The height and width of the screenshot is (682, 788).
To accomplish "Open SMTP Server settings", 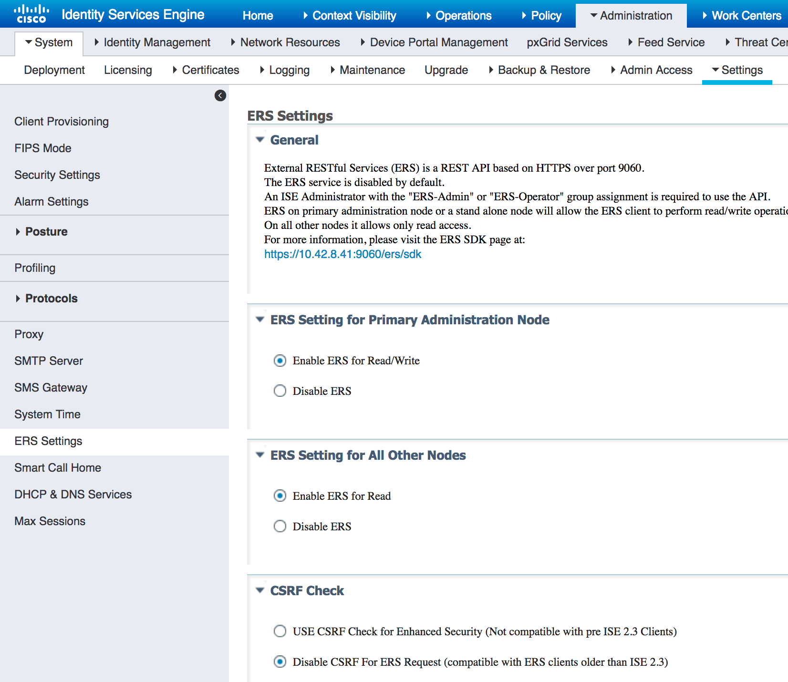I will 49,361.
